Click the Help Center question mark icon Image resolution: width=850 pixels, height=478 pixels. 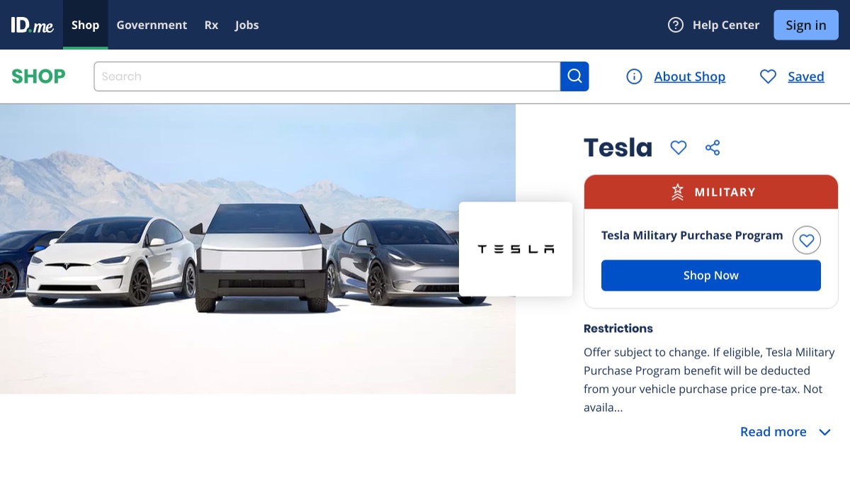[x=676, y=25]
